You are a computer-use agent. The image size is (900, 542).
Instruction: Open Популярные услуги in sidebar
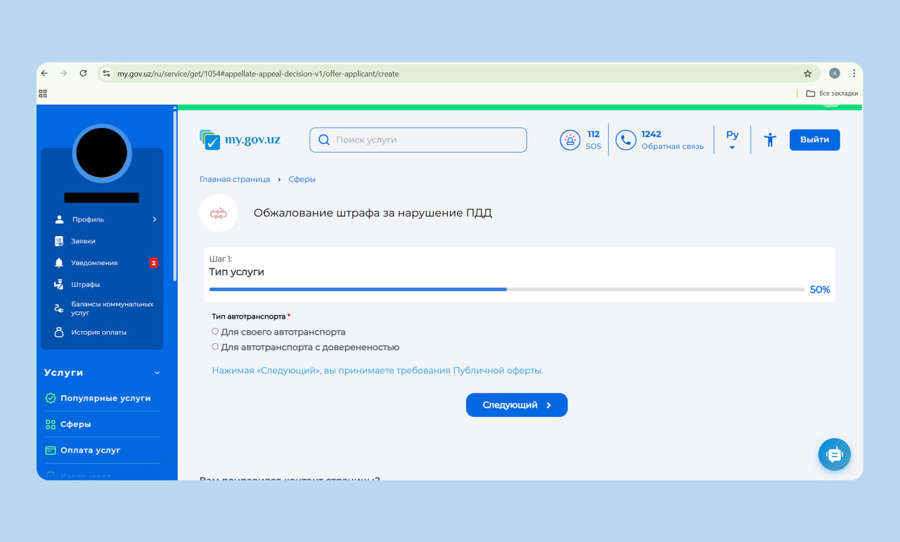pyautogui.click(x=105, y=399)
